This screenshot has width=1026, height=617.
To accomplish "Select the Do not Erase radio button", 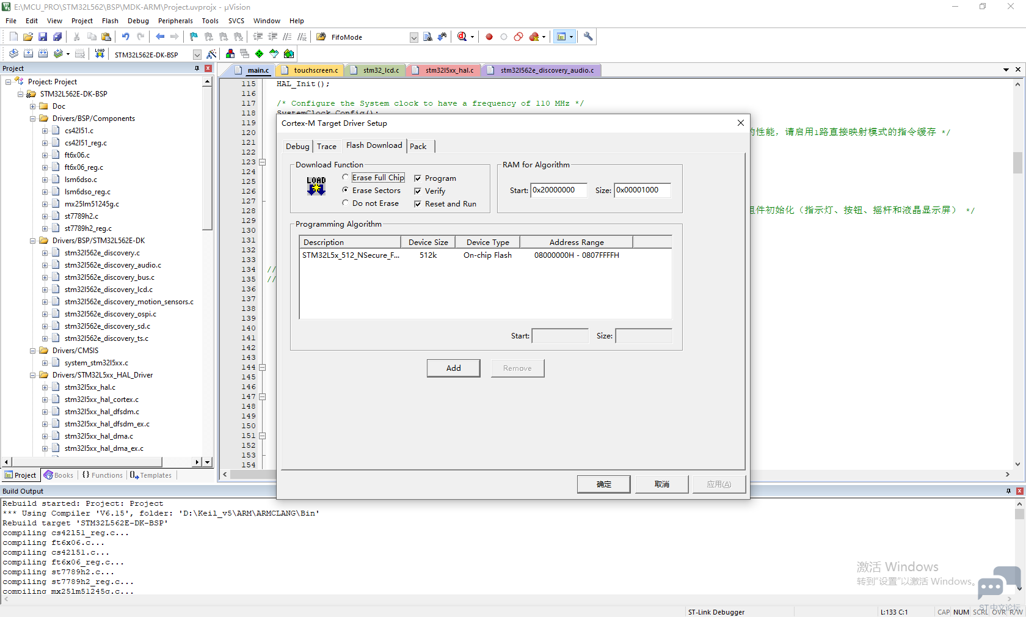I will (346, 203).
